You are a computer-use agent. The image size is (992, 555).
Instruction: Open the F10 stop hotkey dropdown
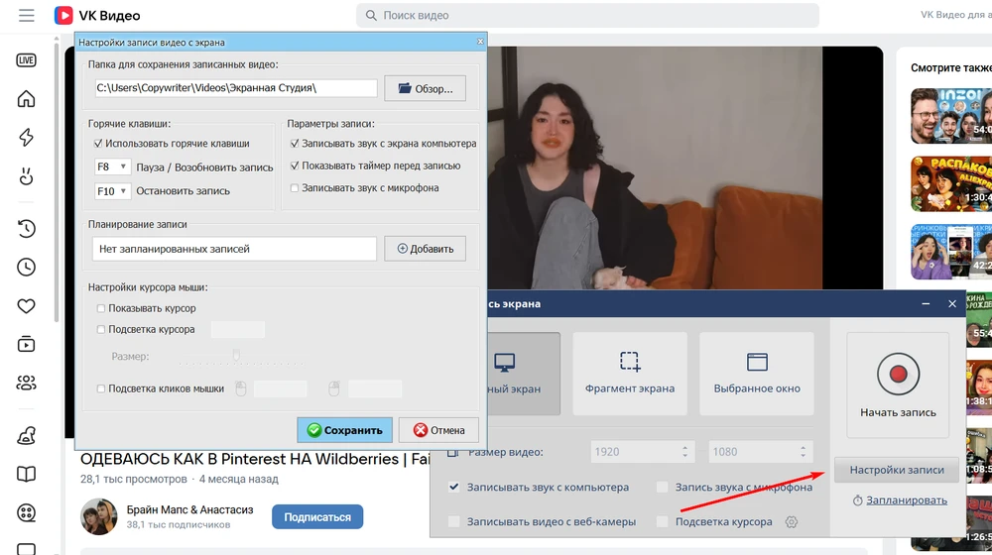(112, 191)
